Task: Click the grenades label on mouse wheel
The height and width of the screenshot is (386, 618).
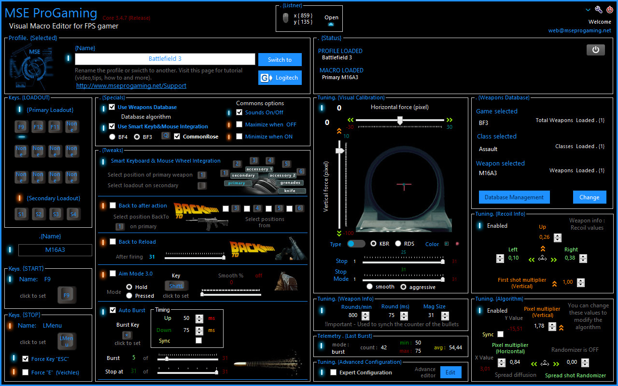Action: click(290, 183)
